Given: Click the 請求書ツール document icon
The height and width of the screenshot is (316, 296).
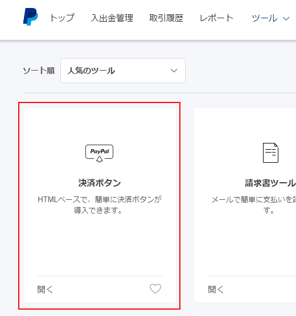Looking at the screenshot, I should (x=270, y=153).
